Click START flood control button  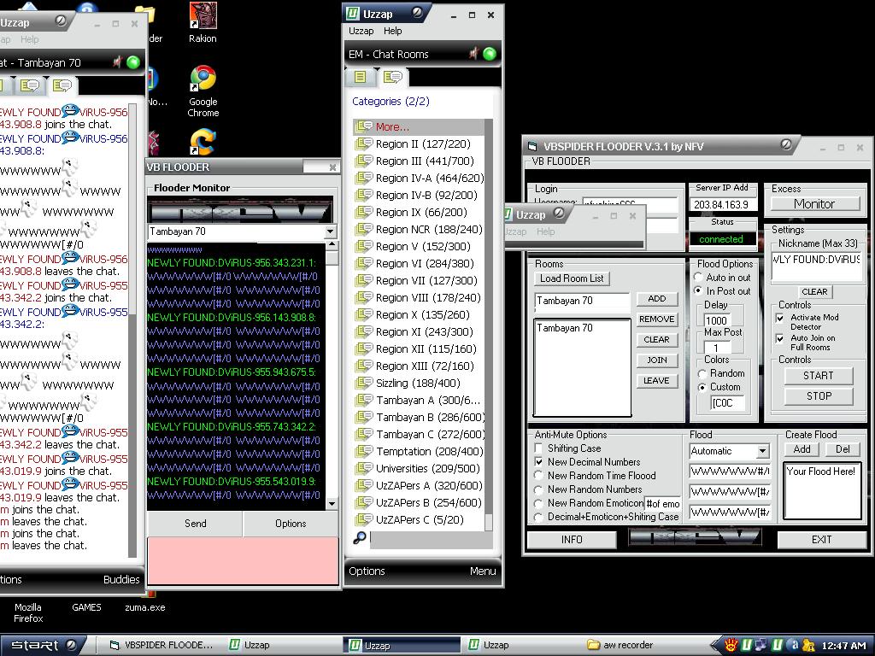[818, 376]
